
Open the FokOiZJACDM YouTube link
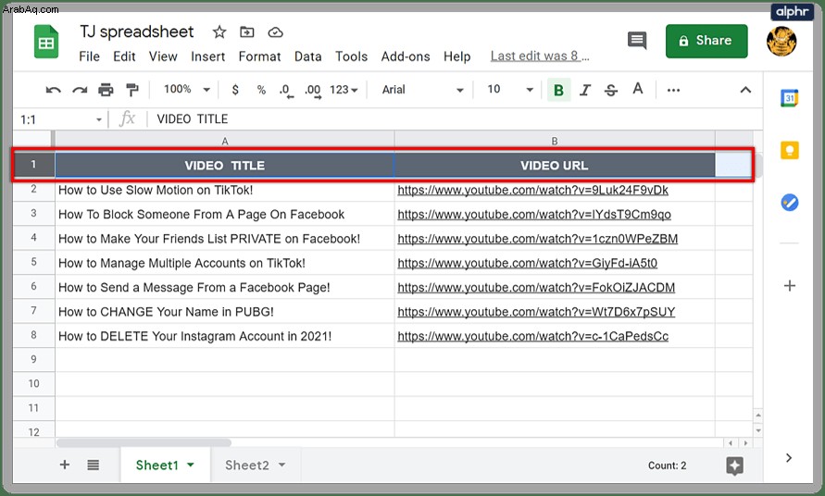(x=536, y=287)
